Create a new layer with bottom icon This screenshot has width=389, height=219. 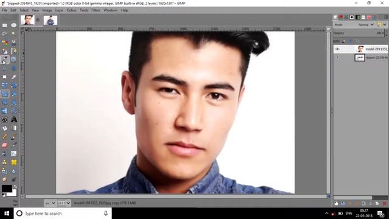336,203
